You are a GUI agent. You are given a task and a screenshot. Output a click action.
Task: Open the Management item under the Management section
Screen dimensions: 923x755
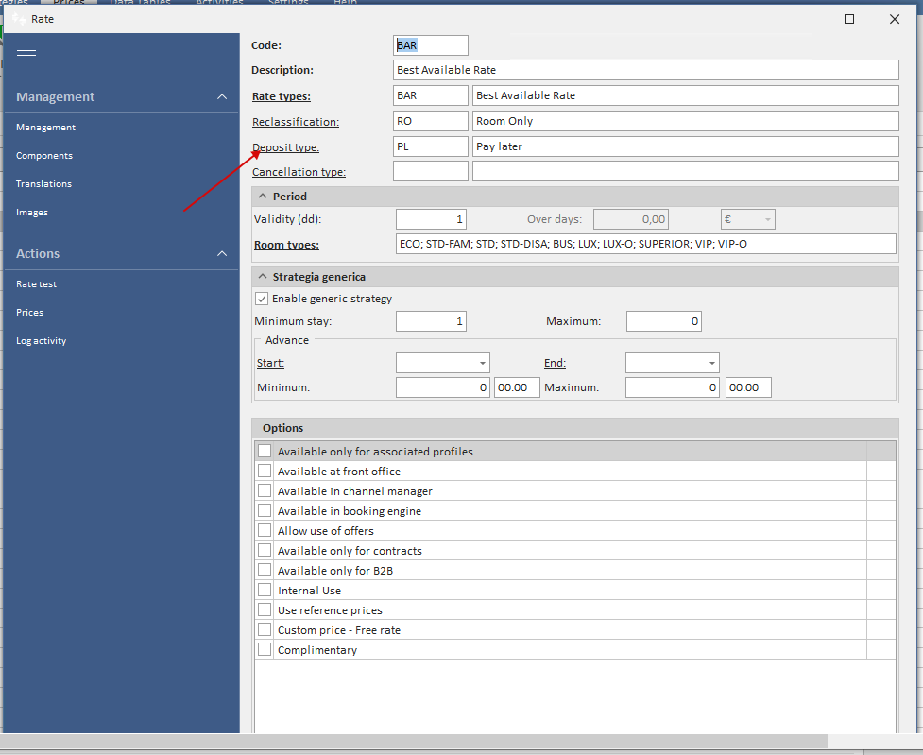click(x=46, y=128)
